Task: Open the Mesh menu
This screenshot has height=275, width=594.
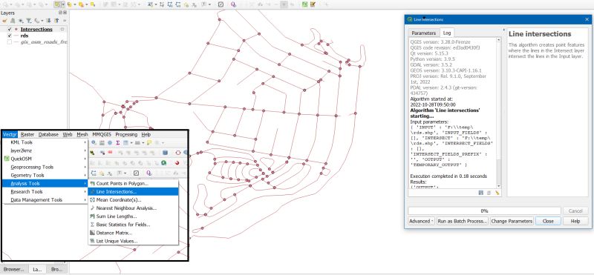Action: 82,134
